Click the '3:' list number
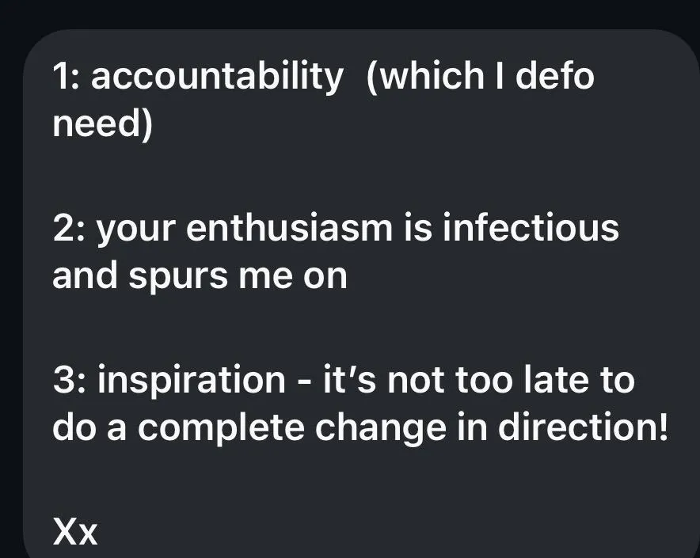Screen dimensions: 700x558 (x=70, y=381)
